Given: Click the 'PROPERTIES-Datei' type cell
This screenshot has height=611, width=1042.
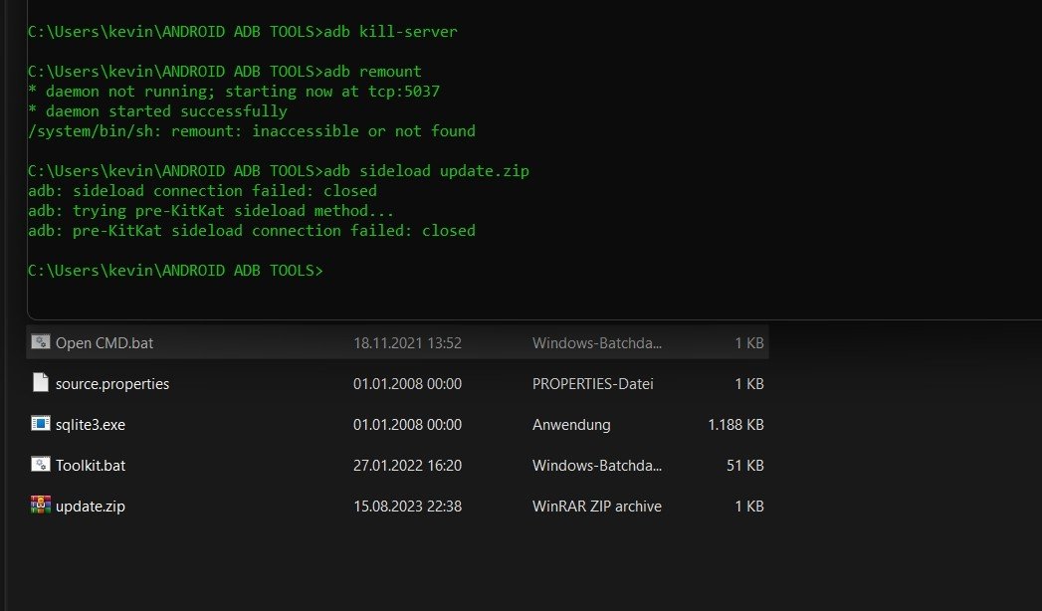Looking at the screenshot, I should tap(592, 384).
